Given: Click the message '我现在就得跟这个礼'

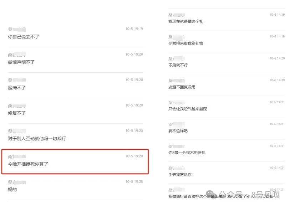Looking at the screenshot, I should [186, 21].
